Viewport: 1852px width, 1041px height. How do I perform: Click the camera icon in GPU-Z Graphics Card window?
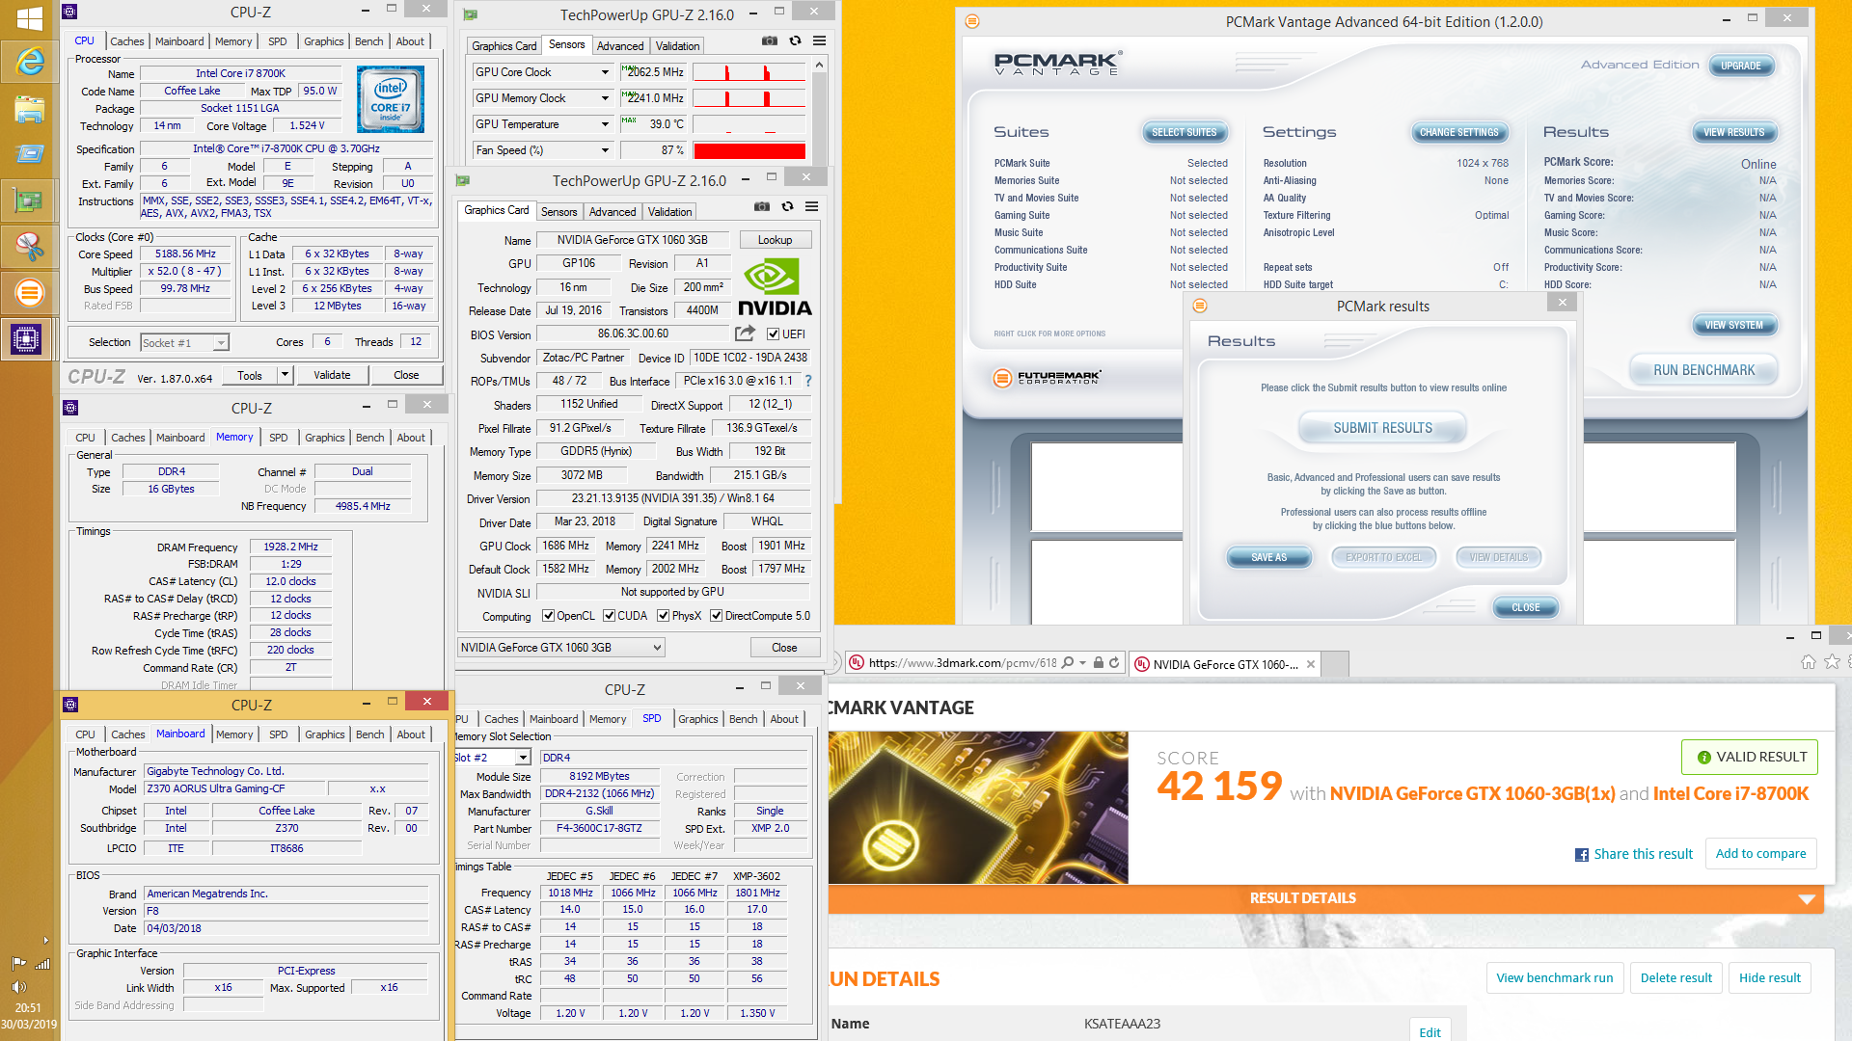[761, 206]
